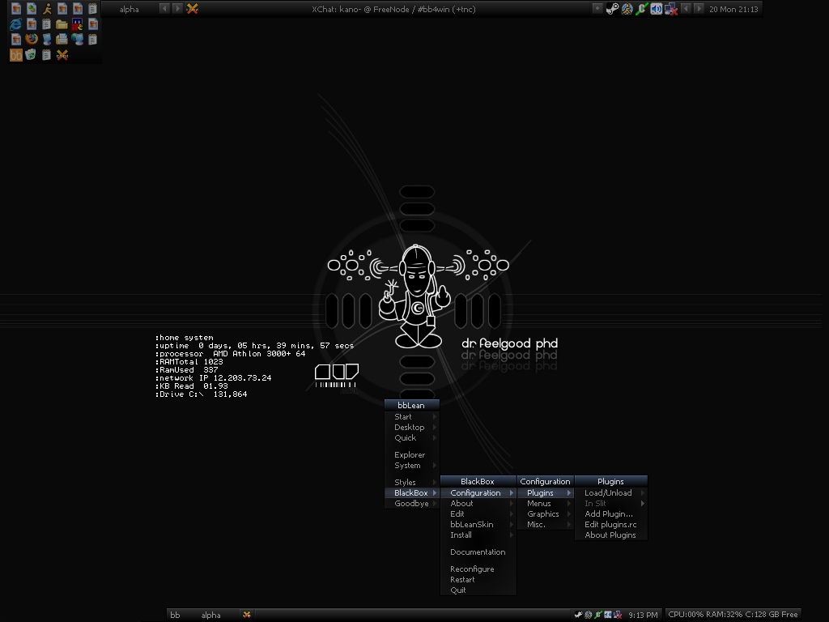Click the 20 Mon 21:13 clock

(x=733, y=9)
